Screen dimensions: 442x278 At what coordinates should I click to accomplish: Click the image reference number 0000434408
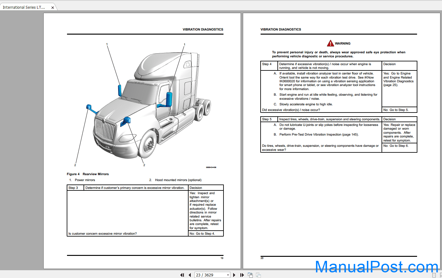pyautogui.click(x=211, y=167)
